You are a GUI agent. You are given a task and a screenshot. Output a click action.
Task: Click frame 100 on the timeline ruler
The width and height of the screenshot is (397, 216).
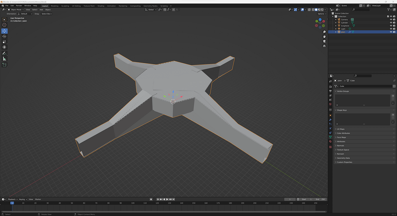click(133, 203)
